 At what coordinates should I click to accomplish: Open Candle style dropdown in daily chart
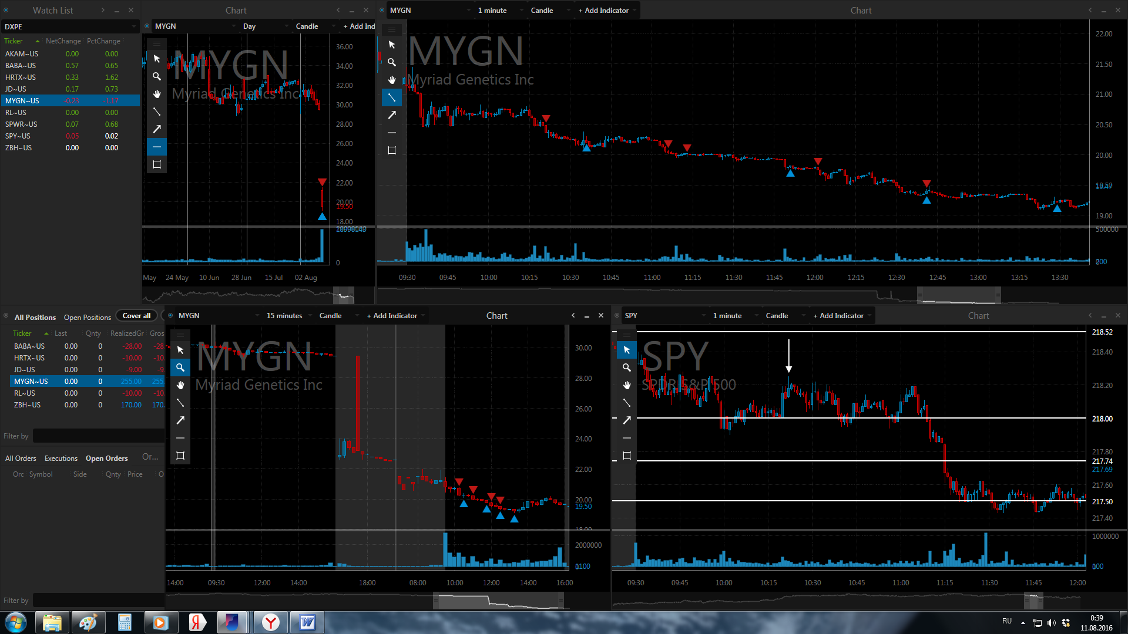tap(315, 26)
